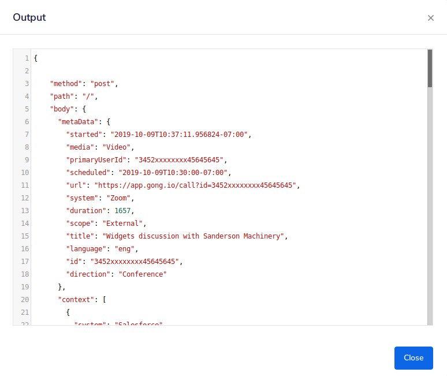Click the Output dialog title
Viewport: 447px width, 376px height.
tap(29, 17)
